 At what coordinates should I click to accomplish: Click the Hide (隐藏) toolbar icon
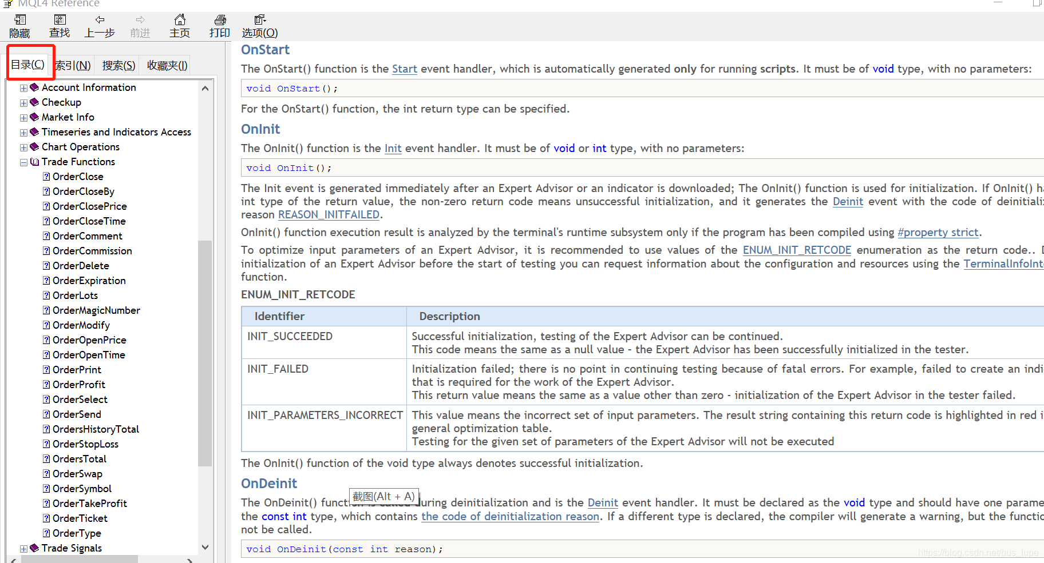click(19, 20)
